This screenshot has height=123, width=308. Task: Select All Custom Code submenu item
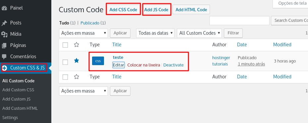pos(19,81)
